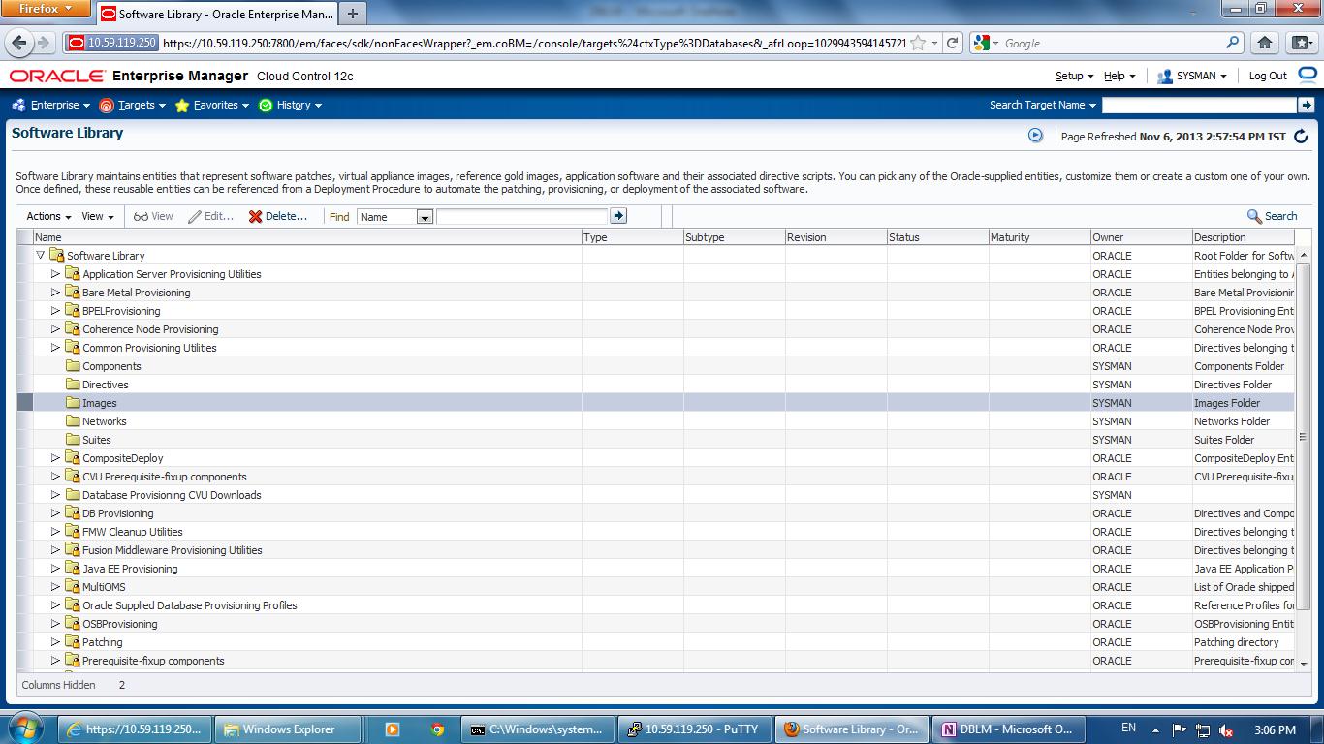Select the Software Library browser tab
The width and height of the screenshot is (1324, 744).
tap(217, 14)
